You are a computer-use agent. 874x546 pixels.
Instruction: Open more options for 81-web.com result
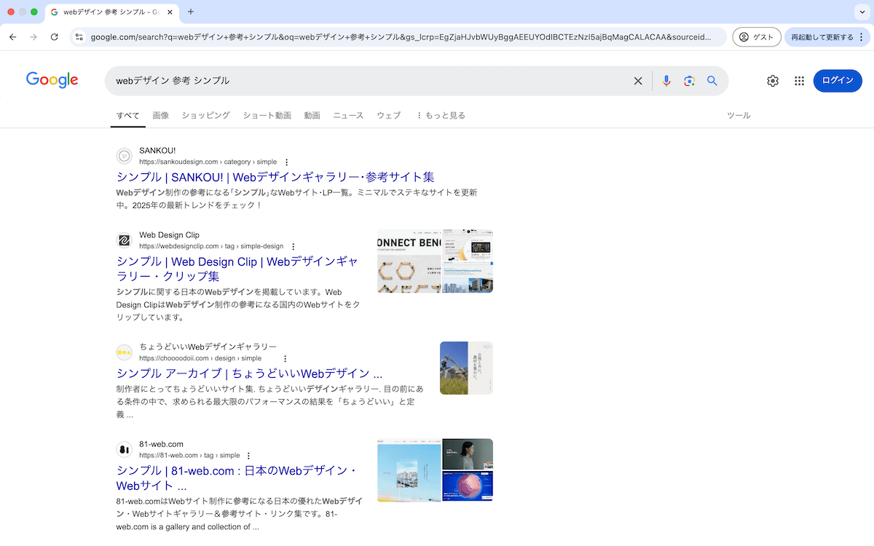[248, 455]
